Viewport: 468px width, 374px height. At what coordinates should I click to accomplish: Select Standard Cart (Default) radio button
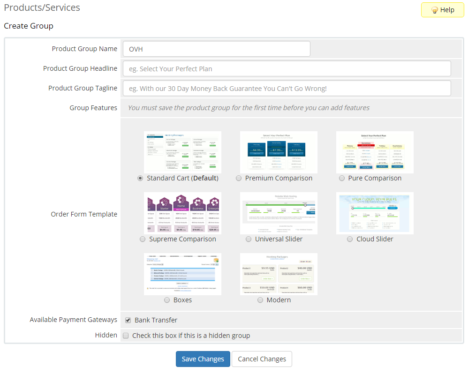coord(140,178)
